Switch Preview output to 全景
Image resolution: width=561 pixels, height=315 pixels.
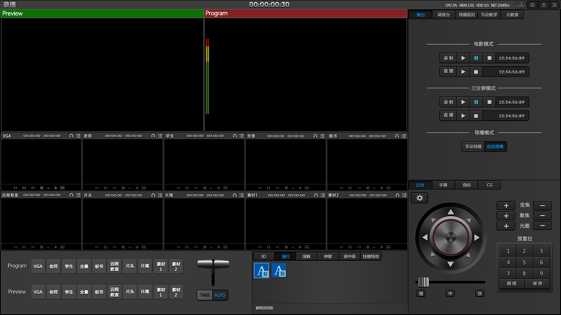pyautogui.click(x=84, y=292)
